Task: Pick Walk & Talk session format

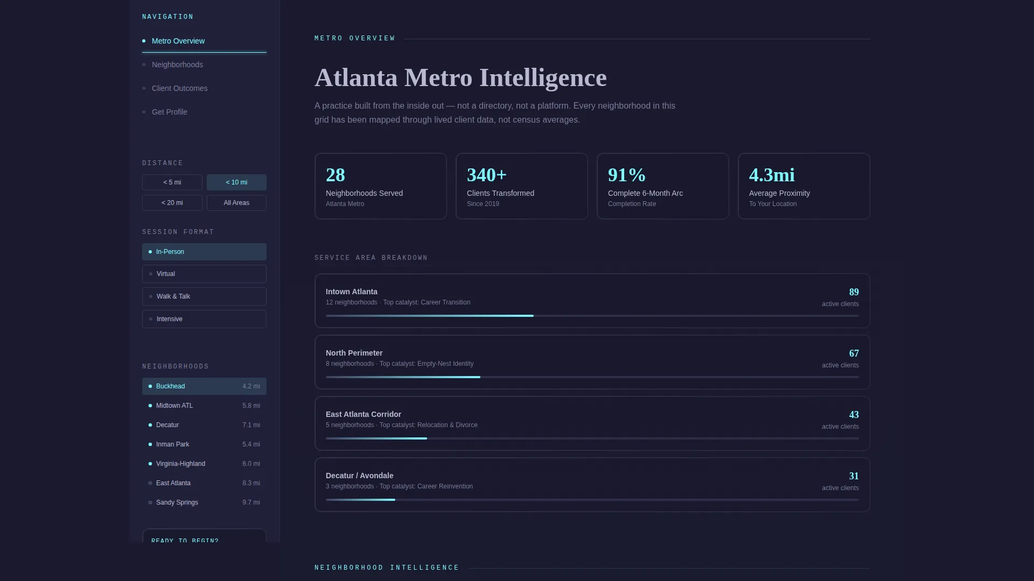Action: pyautogui.click(x=204, y=296)
